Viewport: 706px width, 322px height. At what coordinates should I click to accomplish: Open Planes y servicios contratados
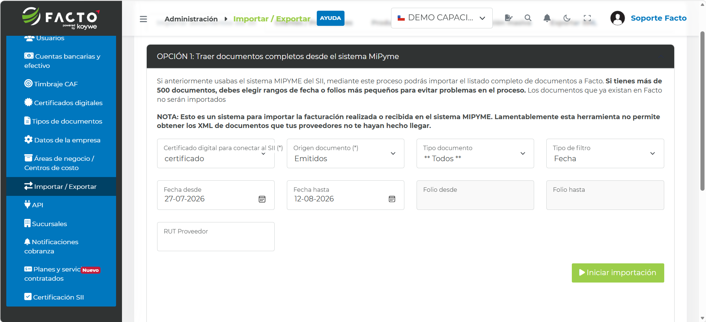point(61,274)
